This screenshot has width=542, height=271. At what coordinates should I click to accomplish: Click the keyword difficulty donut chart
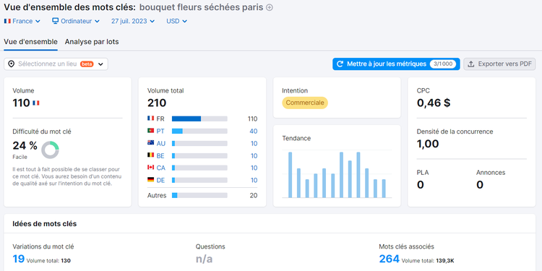point(50,150)
